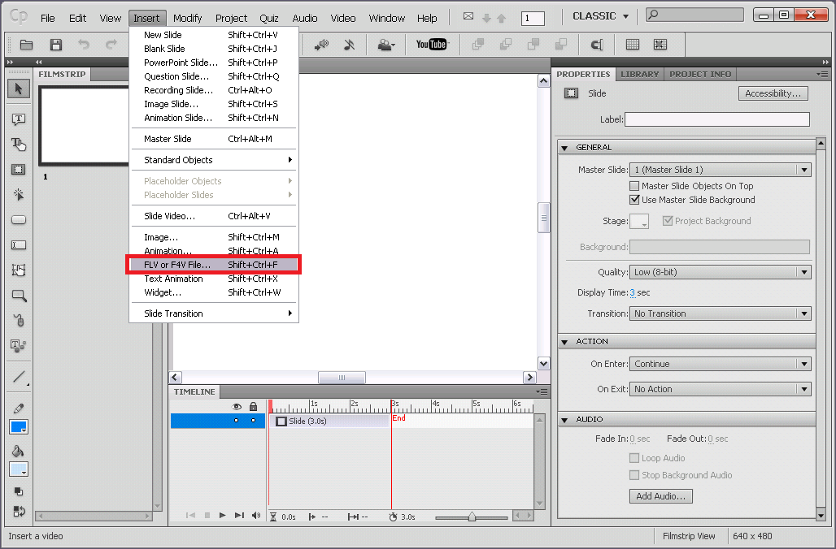
Task: Click the Undo arrow icon
Action: (x=84, y=45)
